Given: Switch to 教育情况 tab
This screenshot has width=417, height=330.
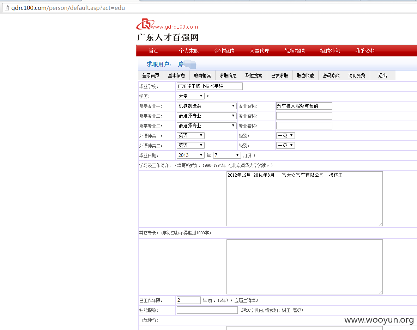Looking at the screenshot, I should coord(203,75).
